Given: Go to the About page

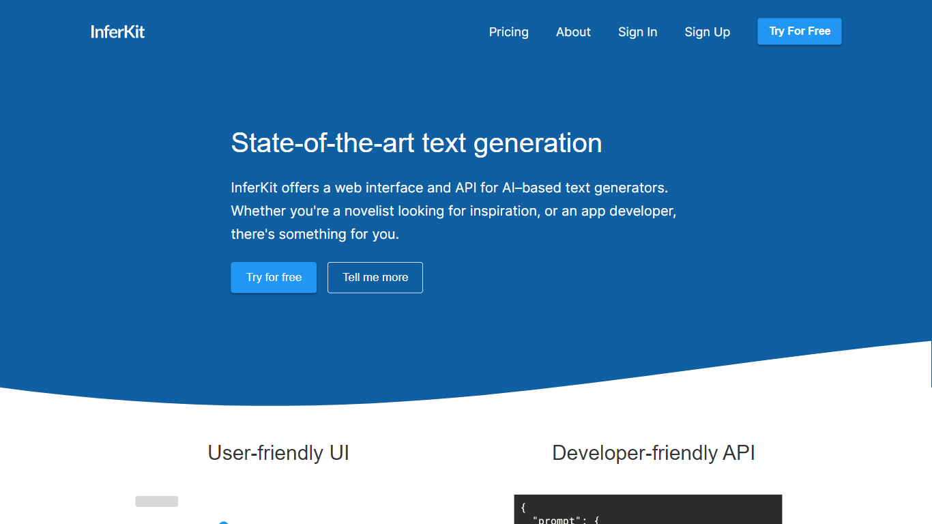Looking at the screenshot, I should click(573, 32).
